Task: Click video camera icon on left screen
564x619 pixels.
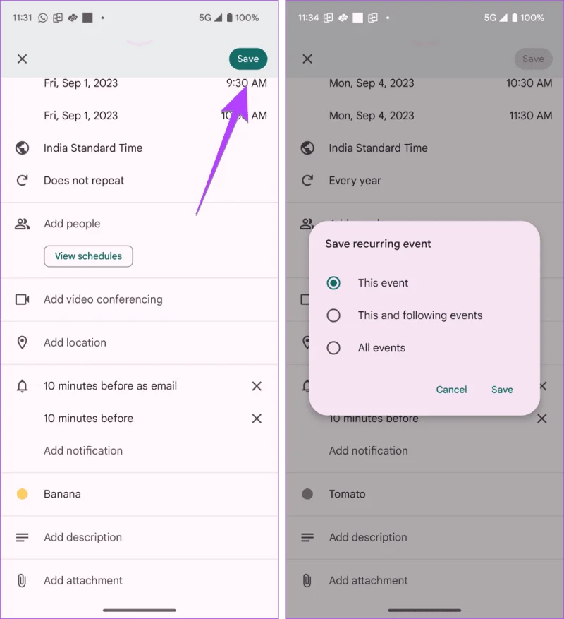Action: click(22, 299)
